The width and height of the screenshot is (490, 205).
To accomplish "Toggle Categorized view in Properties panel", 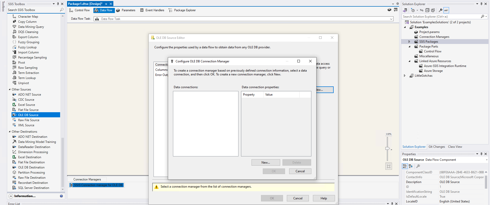I will (405, 166).
